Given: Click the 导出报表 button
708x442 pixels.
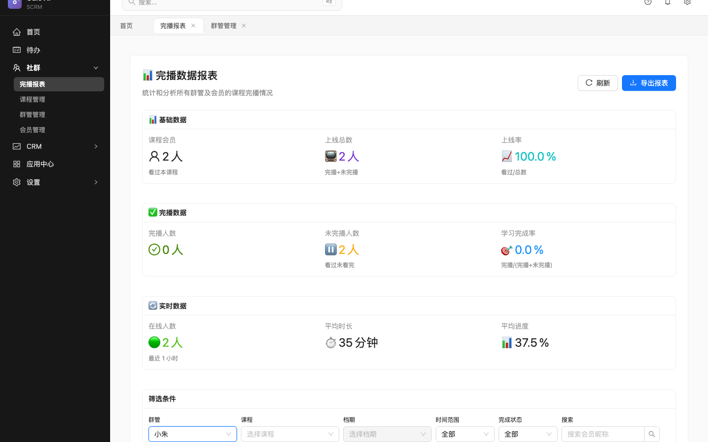Looking at the screenshot, I should click(x=649, y=83).
